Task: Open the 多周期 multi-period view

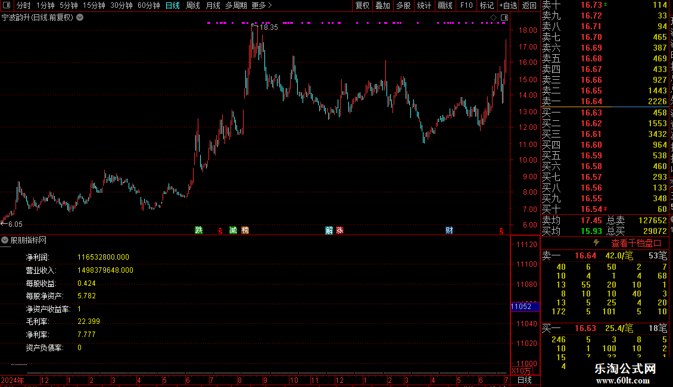Action: coord(236,5)
